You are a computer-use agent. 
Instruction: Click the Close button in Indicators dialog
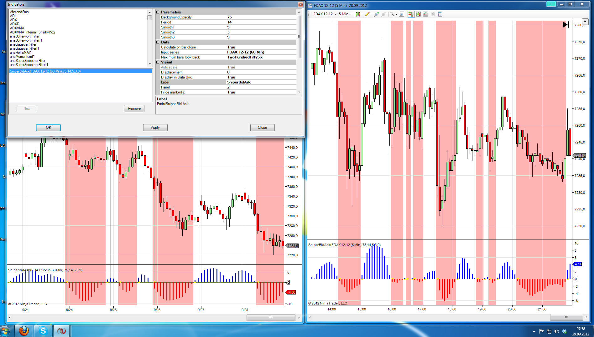[x=263, y=128]
